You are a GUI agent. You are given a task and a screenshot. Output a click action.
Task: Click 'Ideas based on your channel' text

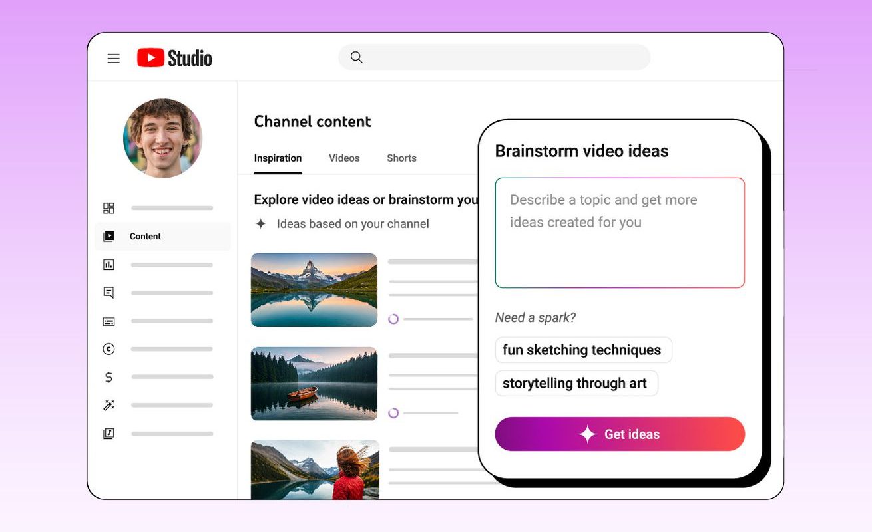tap(353, 224)
